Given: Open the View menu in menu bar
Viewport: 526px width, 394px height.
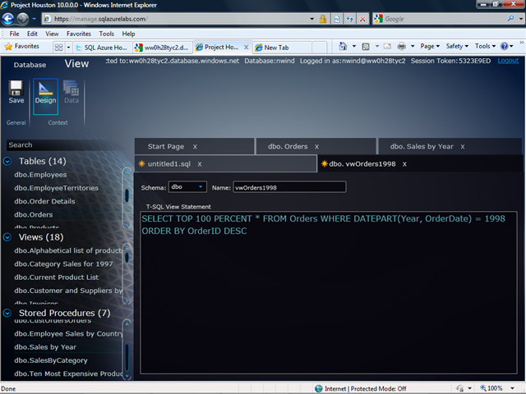Looking at the screenshot, I should pos(52,34).
